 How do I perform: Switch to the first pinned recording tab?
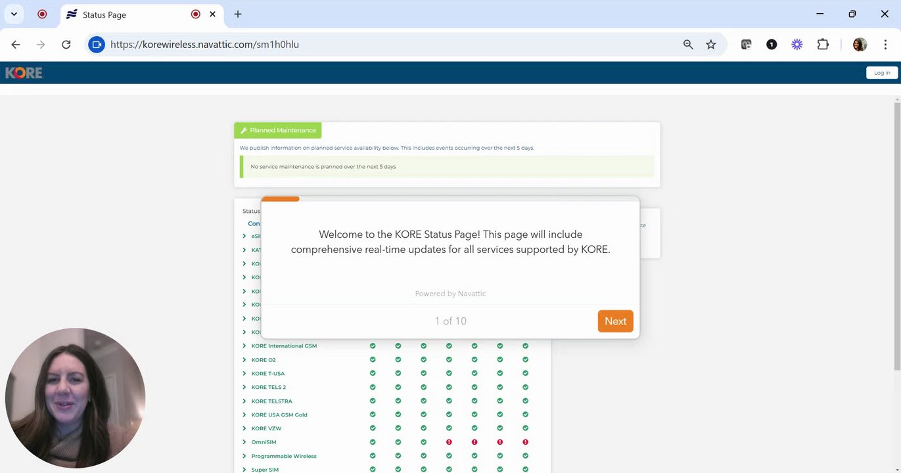click(x=42, y=14)
